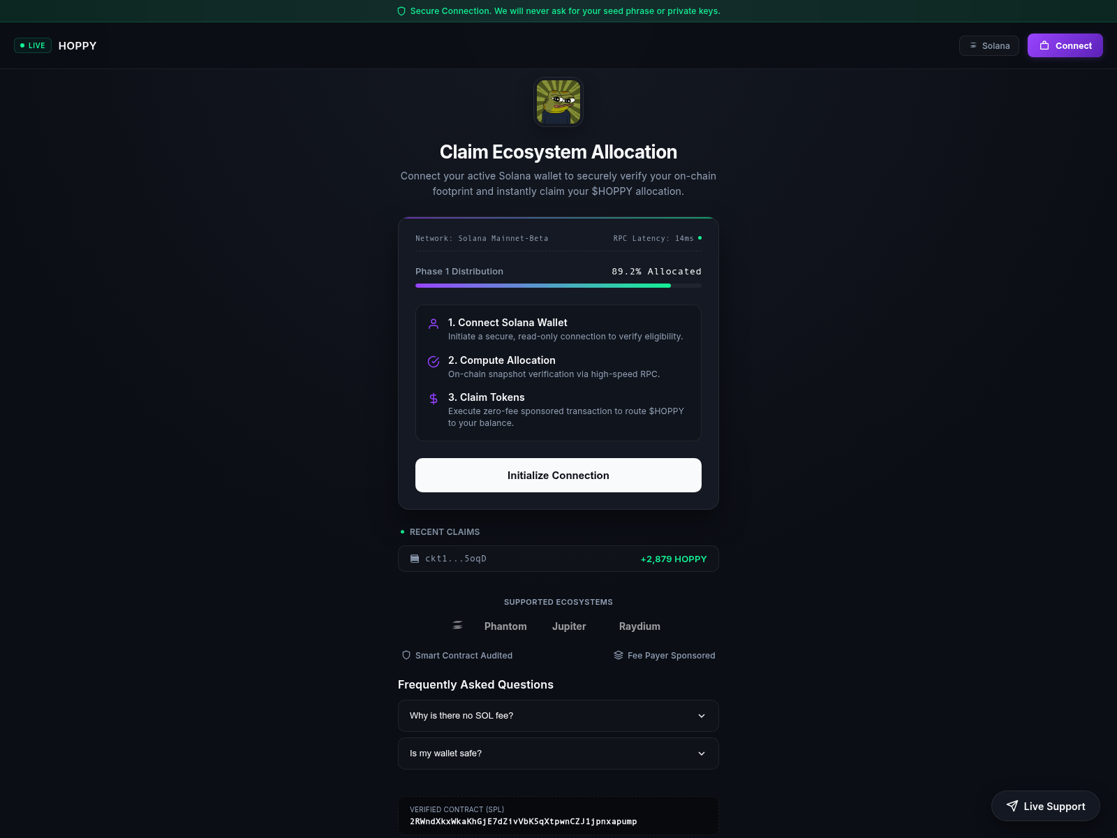The image size is (1117, 838).
Task: Click the HOPPY brand name
Action: [x=77, y=45]
